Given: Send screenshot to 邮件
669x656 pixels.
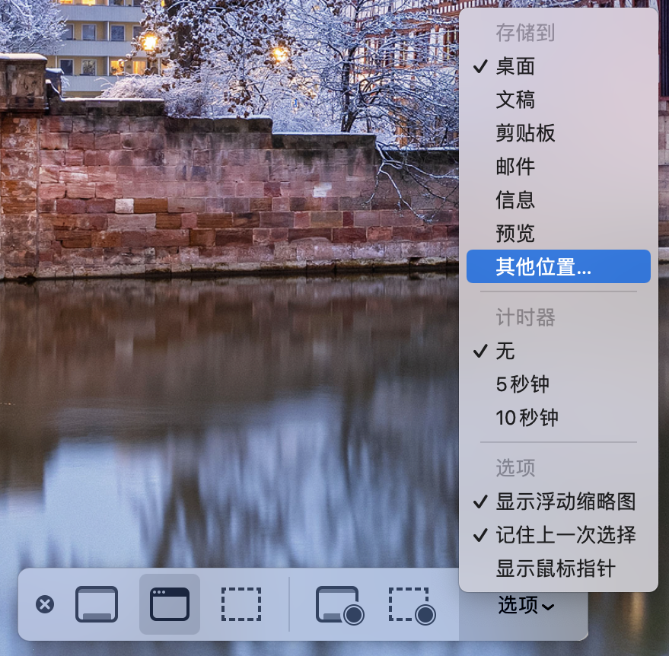Looking at the screenshot, I should pyautogui.click(x=515, y=167).
